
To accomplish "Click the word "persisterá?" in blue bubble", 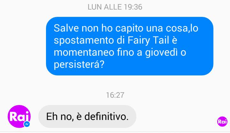I will tap(79, 65).
